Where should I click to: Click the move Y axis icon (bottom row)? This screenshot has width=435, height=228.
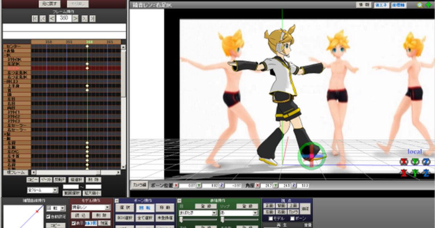415,173
